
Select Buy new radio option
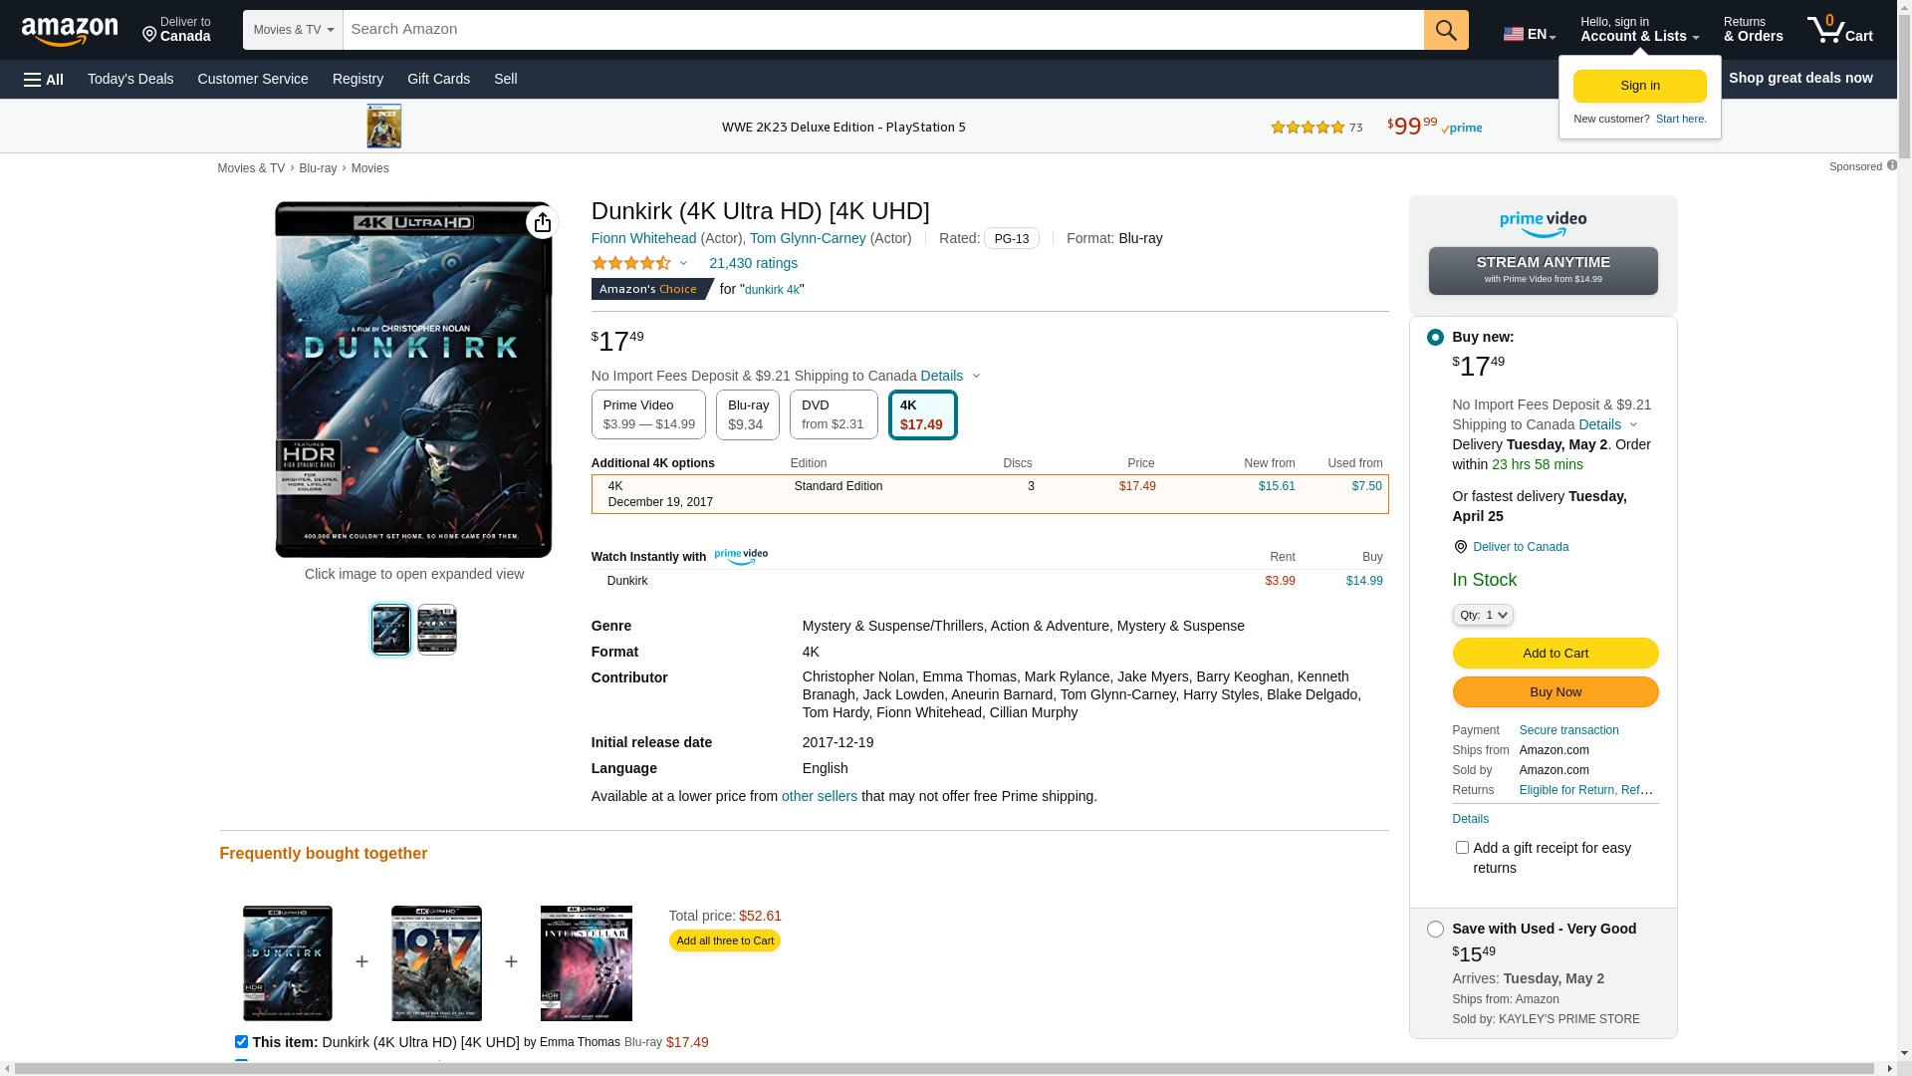click(1435, 337)
